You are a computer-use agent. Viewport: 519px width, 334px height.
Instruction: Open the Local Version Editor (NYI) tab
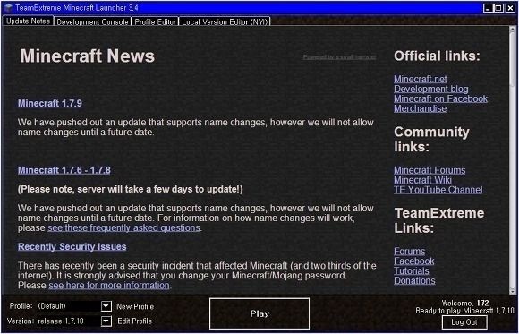(225, 21)
